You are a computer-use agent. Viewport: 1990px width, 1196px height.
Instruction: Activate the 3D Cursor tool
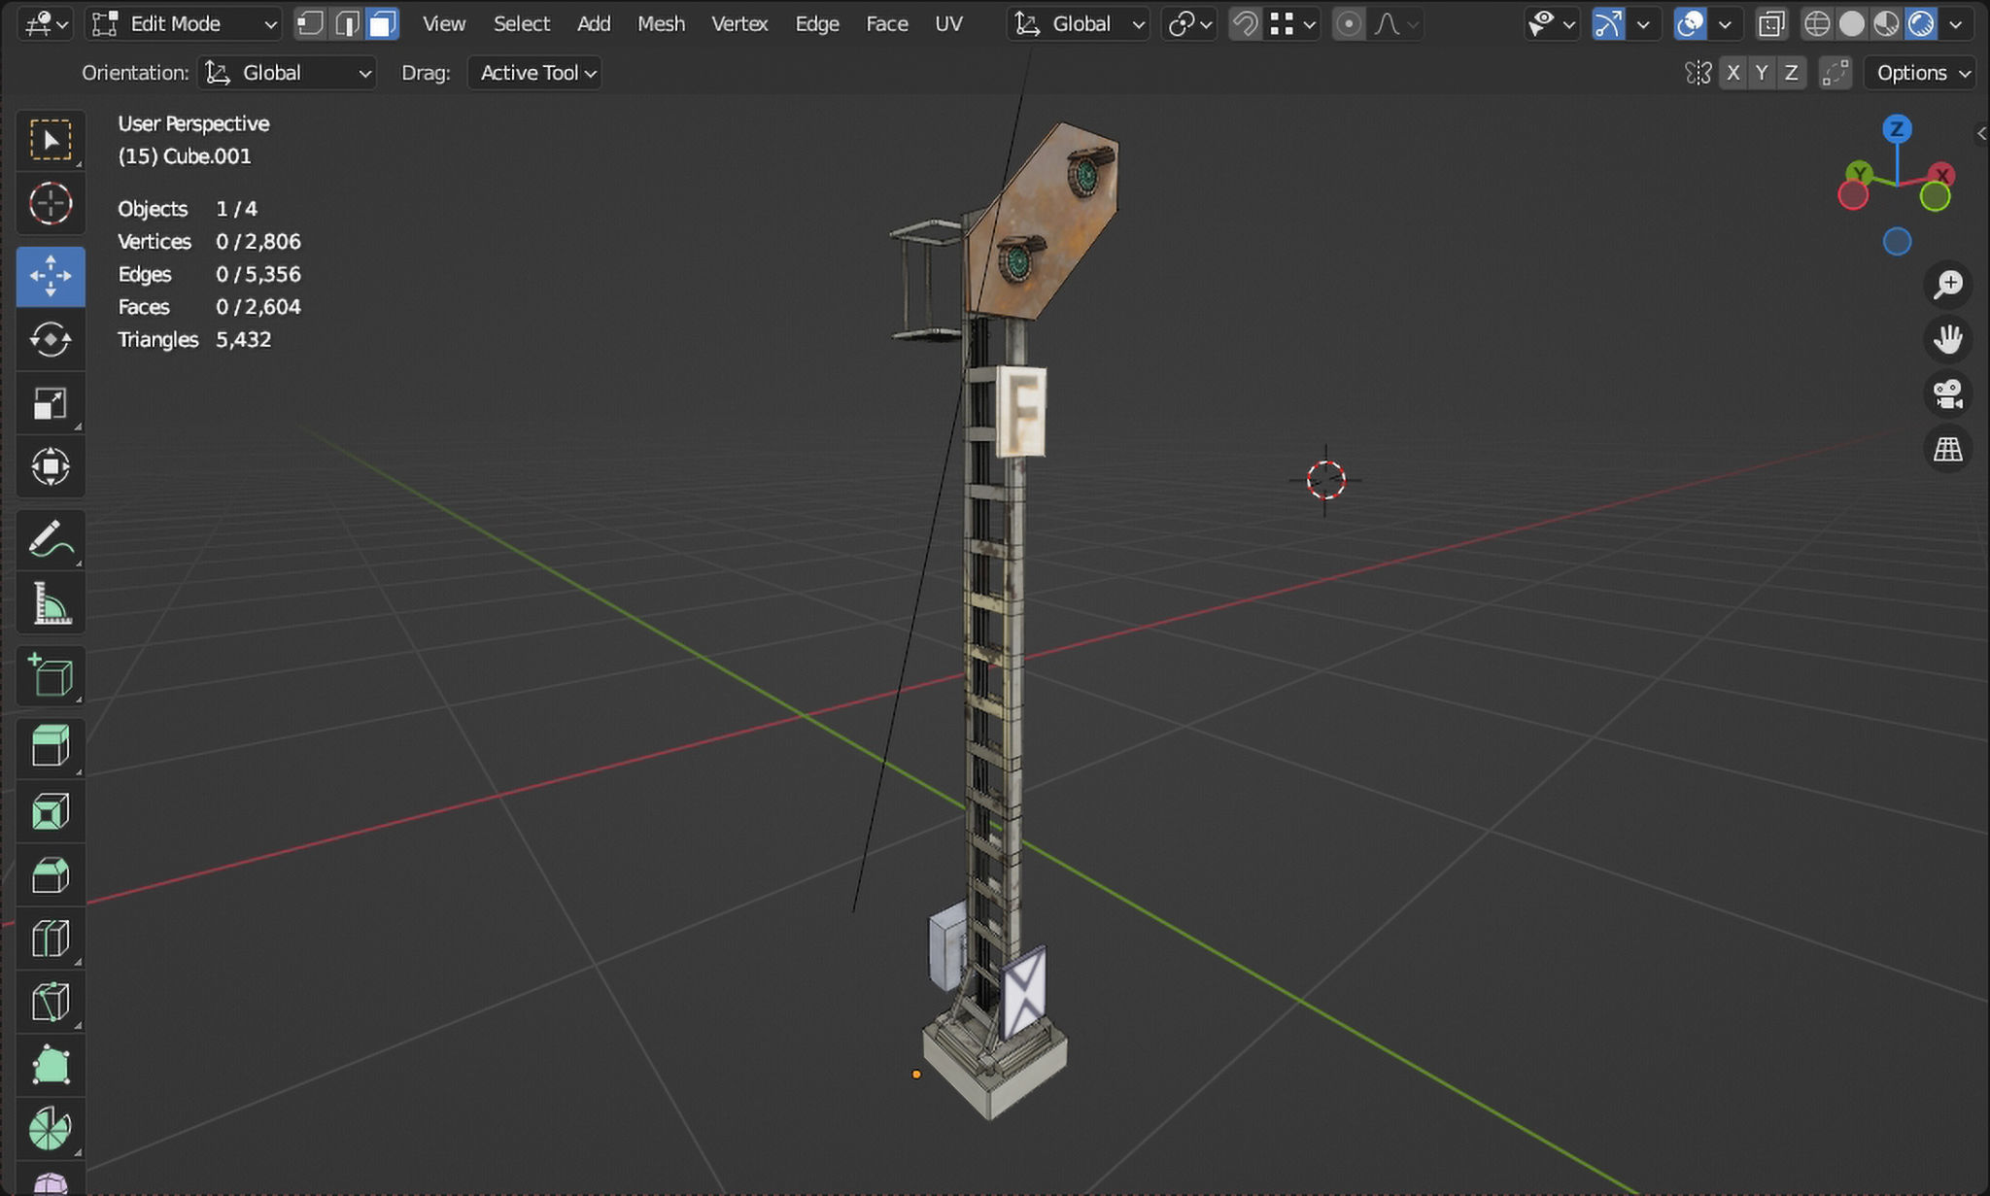[51, 204]
